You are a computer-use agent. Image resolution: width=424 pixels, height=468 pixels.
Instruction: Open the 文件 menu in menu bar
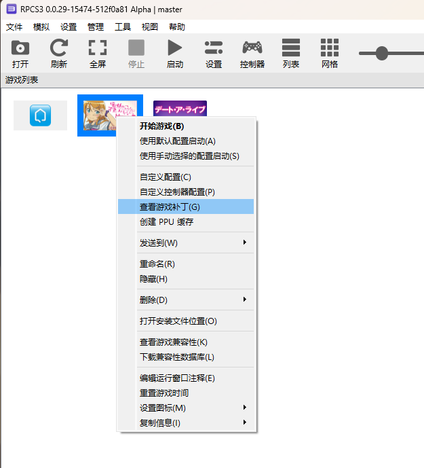pyautogui.click(x=14, y=26)
